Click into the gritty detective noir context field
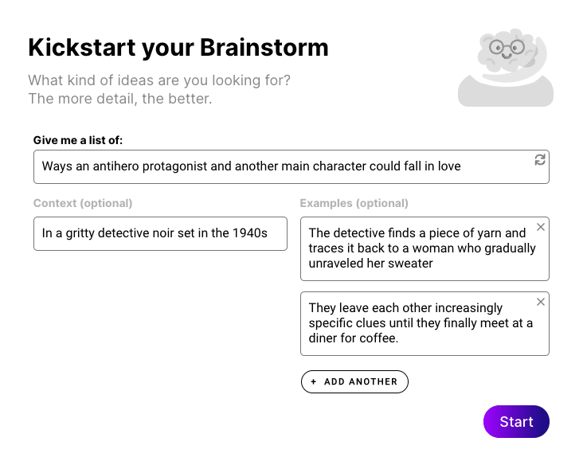This screenshot has height=465, width=583. (159, 233)
